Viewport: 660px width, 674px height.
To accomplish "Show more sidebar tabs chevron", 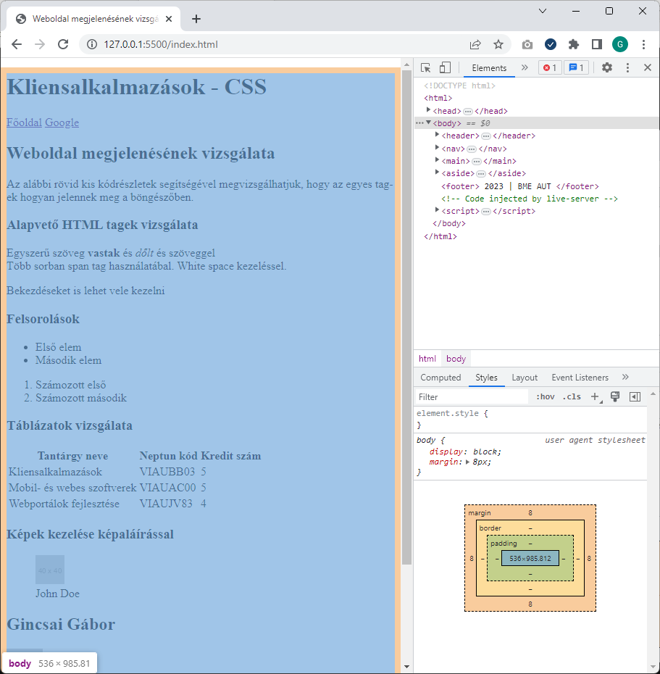I will pos(625,377).
